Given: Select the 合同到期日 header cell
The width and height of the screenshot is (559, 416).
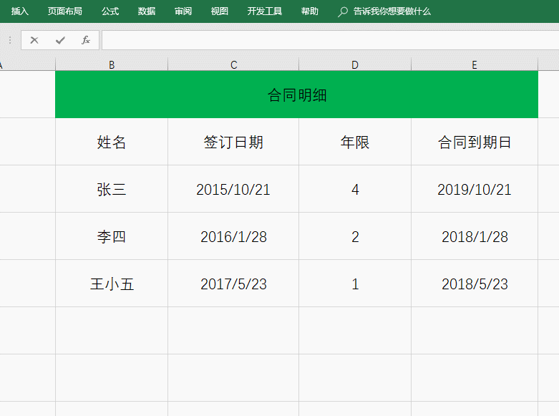Looking at the screenshot, I should [475, 142].
